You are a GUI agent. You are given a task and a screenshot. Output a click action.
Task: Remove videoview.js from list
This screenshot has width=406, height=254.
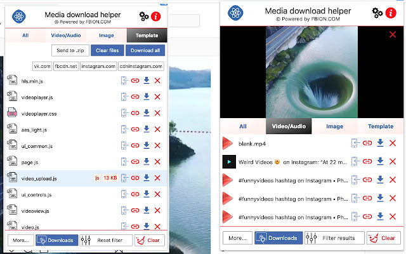pyautogui.click(x=157, y=210)
